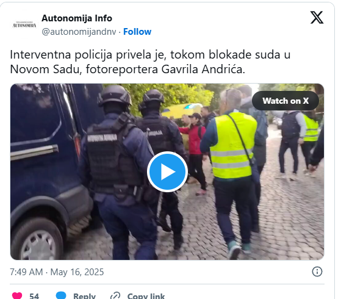This screenshot has height=299, width=352.
Task: Click the tweet text about Gavrila Andrića
Action: click(150, 62)
